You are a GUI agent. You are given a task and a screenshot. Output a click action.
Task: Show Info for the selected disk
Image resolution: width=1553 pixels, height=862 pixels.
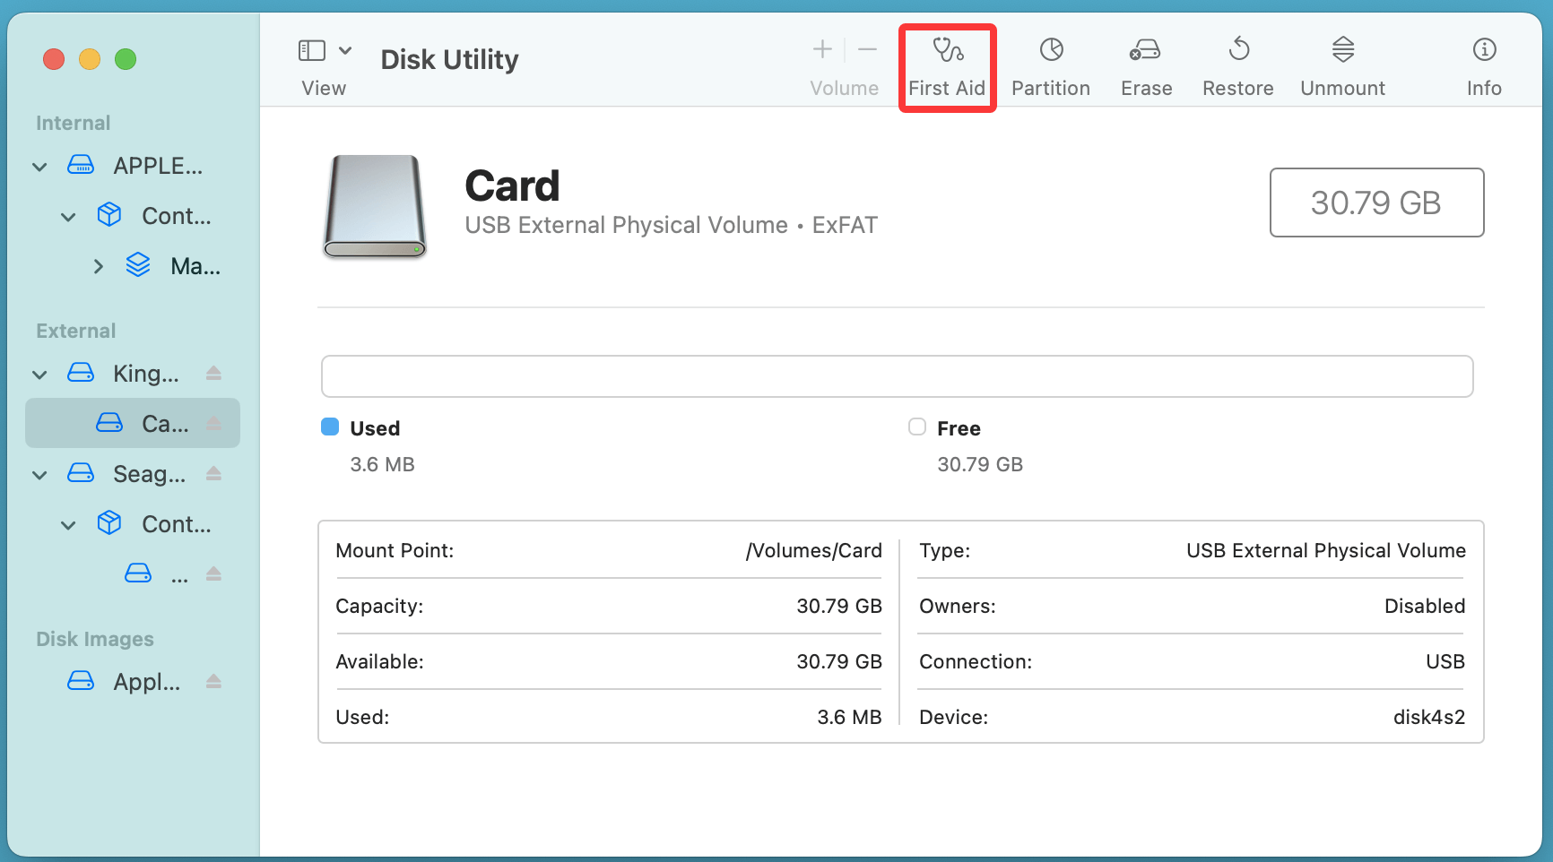(1484, 66)
